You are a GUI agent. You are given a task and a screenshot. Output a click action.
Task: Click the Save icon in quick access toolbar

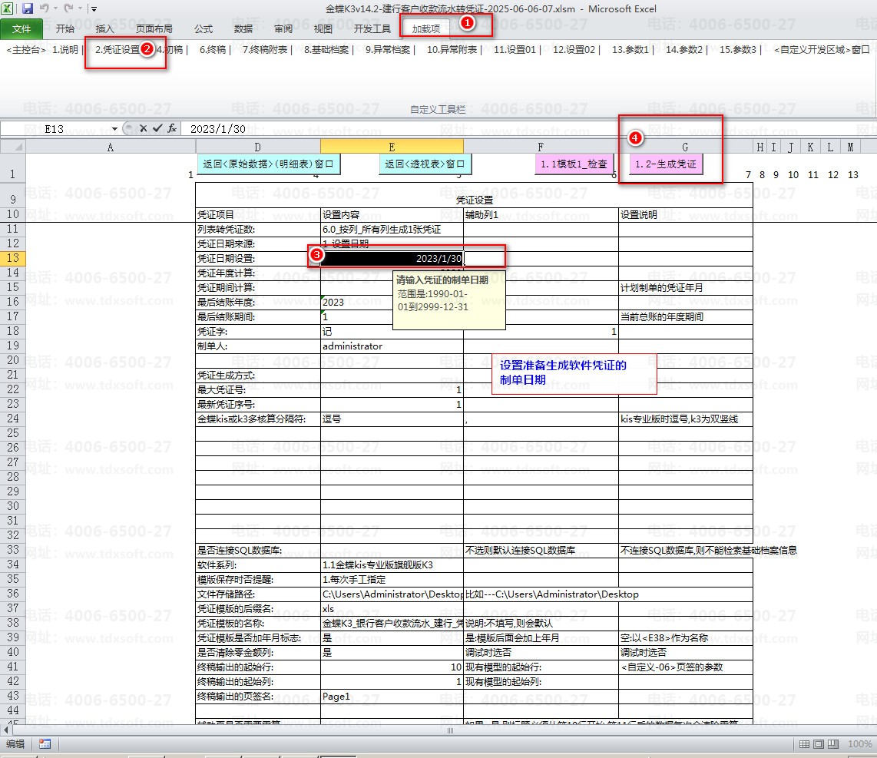(28, 9)
